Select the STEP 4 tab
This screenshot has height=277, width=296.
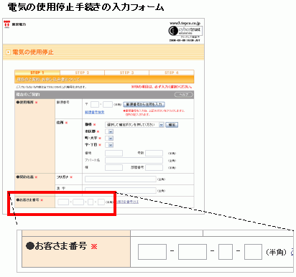click(x=172, y=72)
